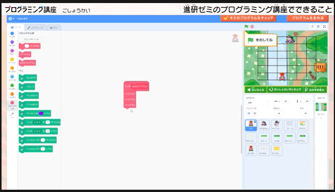Select the スタート sprite thumbnail
The width and height of the screenshot is (335, 192).
[264, 137]
